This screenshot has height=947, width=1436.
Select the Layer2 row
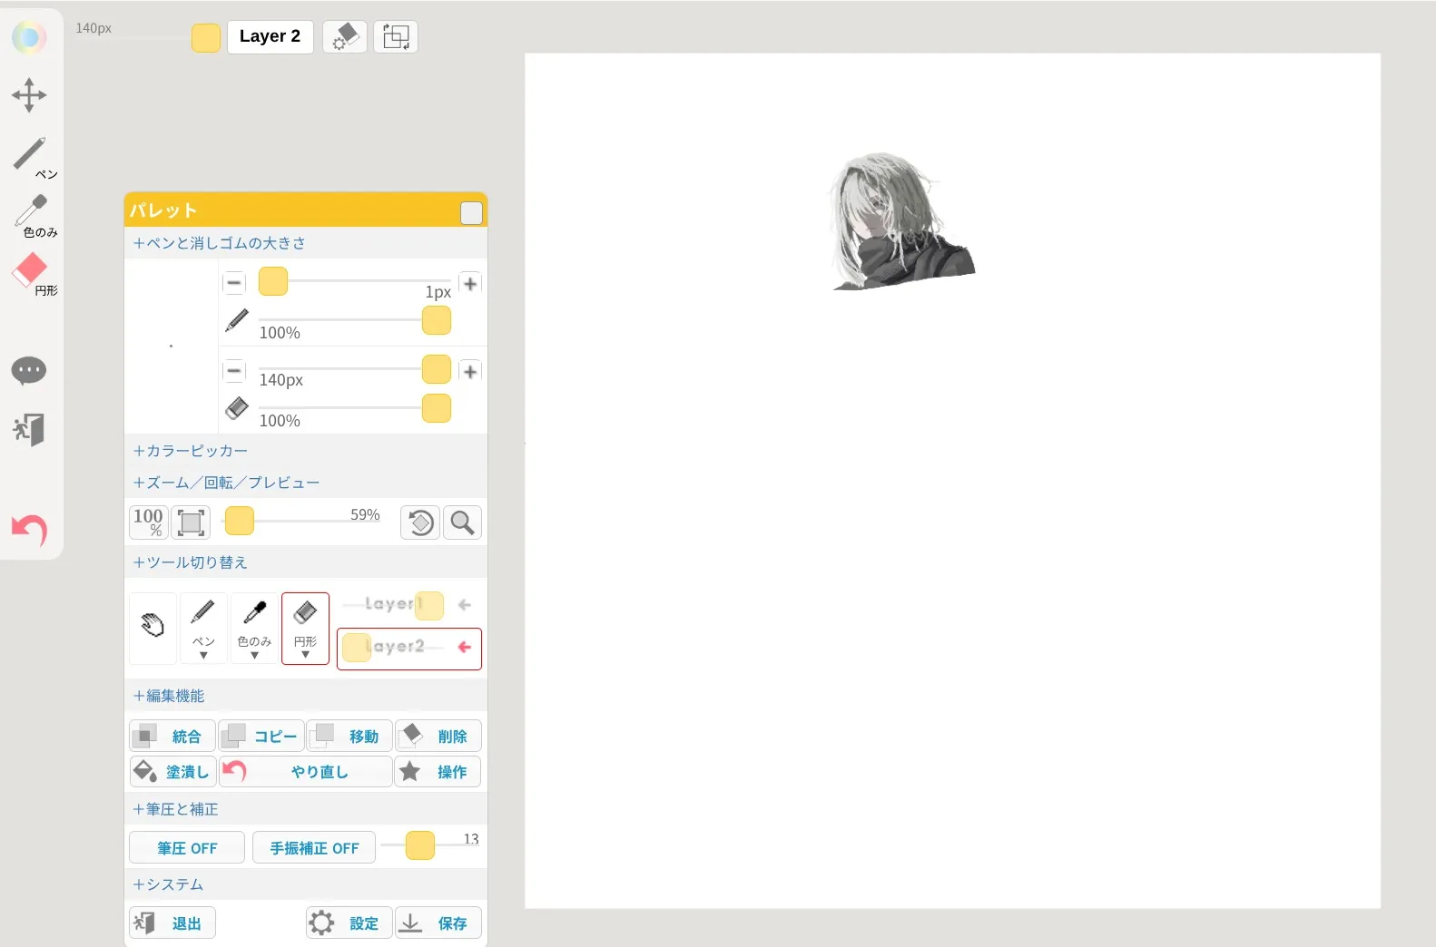[408, 649]
